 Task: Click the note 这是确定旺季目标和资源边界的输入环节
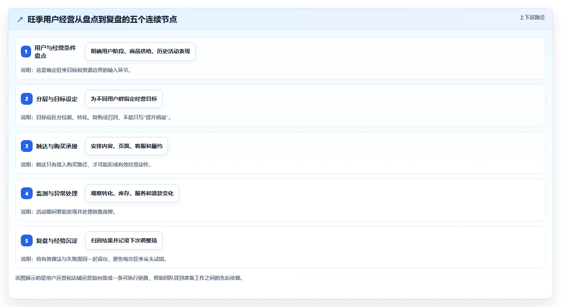click(x=76, y=70)
